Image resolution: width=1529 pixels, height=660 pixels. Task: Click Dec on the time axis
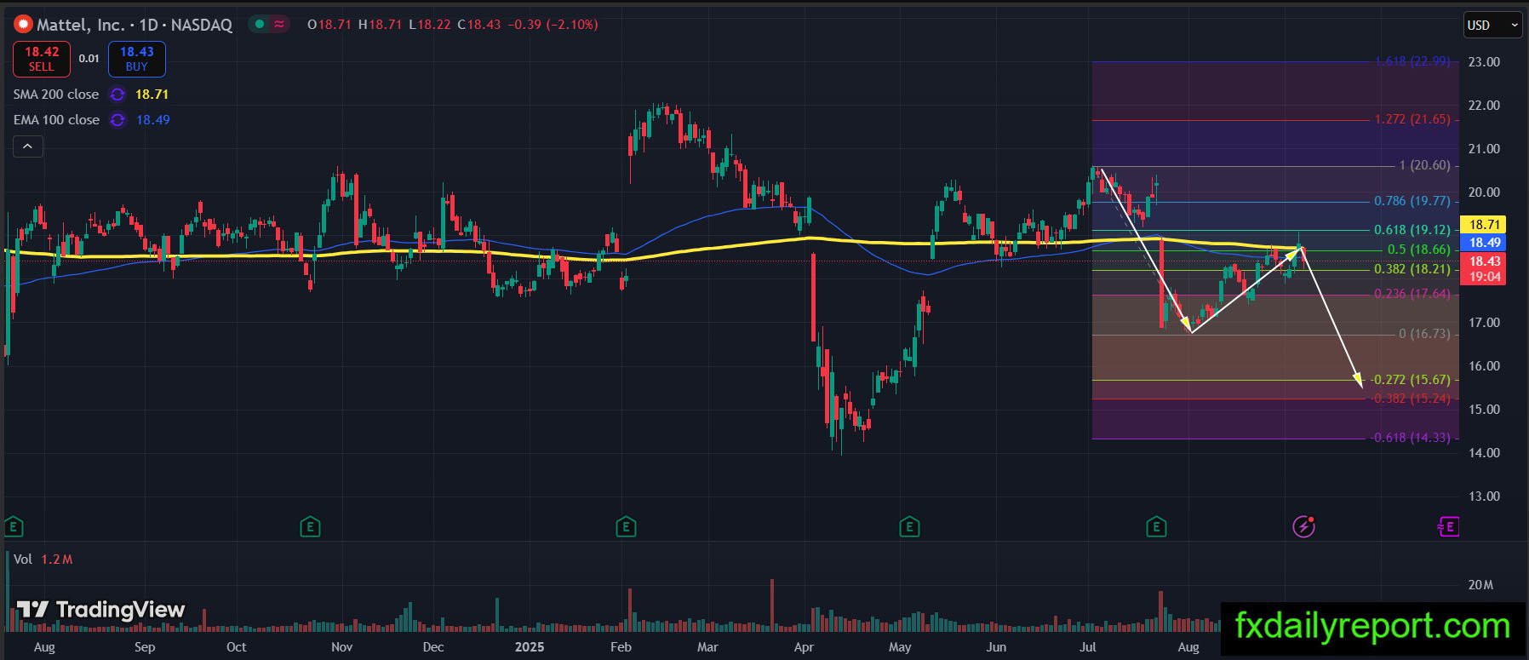(433, 647)
